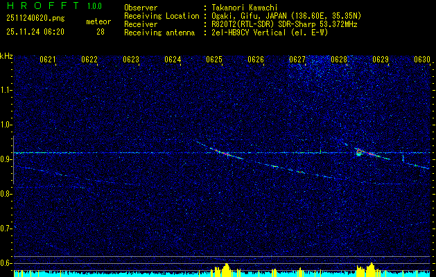This screenshot has width=436, height=277.
Task: Click the 2el-HB9CV Vertical antenna text
Action: coord(270,33)
